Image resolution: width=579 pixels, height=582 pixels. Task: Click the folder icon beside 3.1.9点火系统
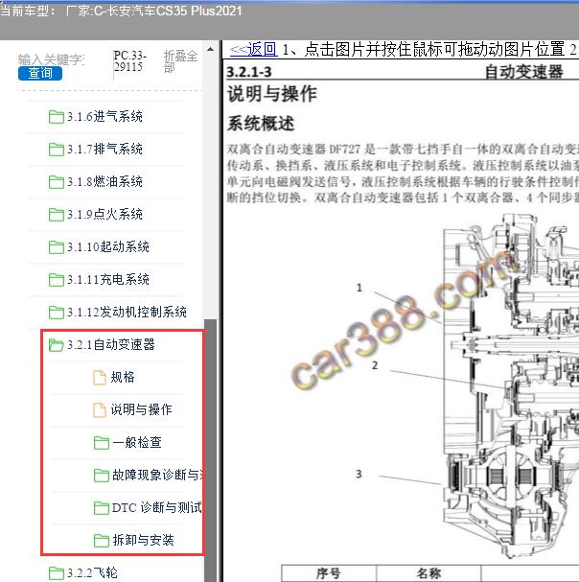[56, 215]
